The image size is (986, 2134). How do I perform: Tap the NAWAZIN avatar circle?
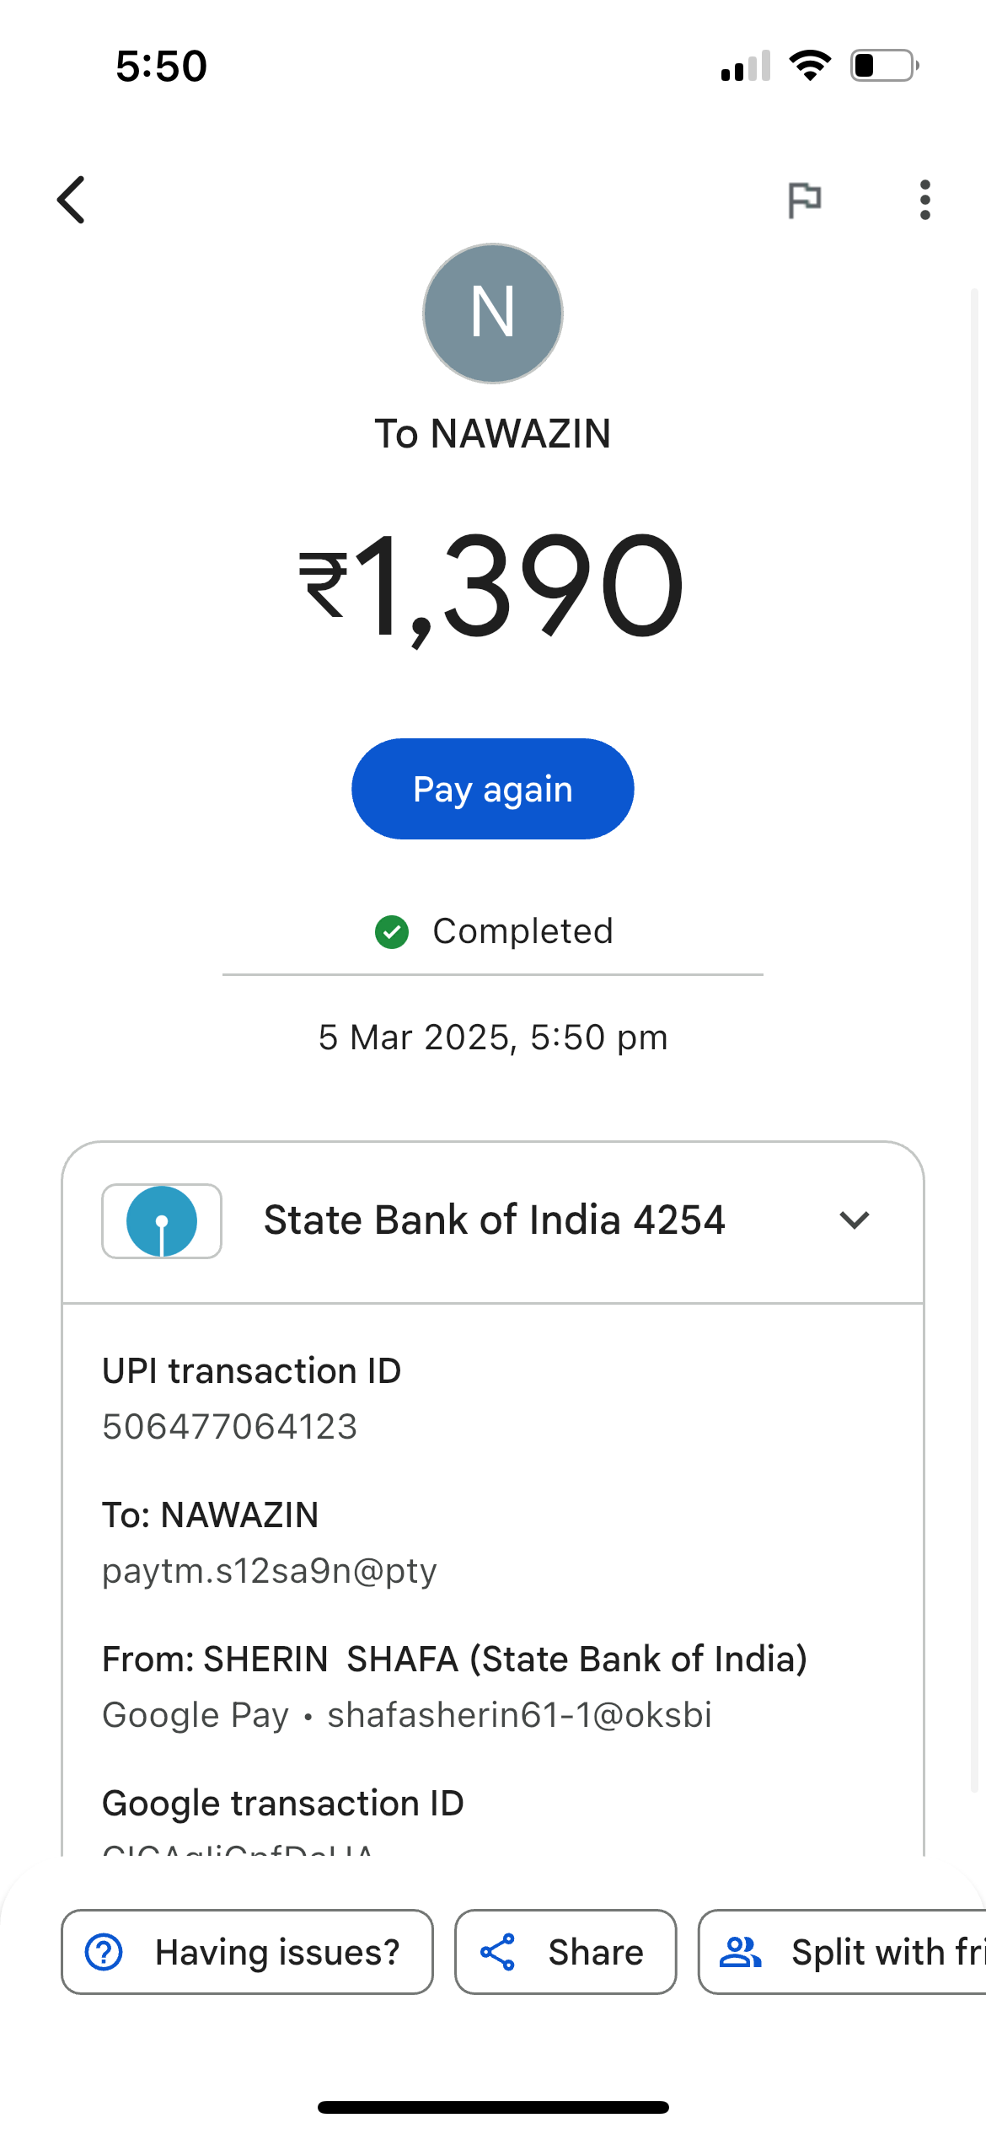pyautogui.click(x=493, y=314)
